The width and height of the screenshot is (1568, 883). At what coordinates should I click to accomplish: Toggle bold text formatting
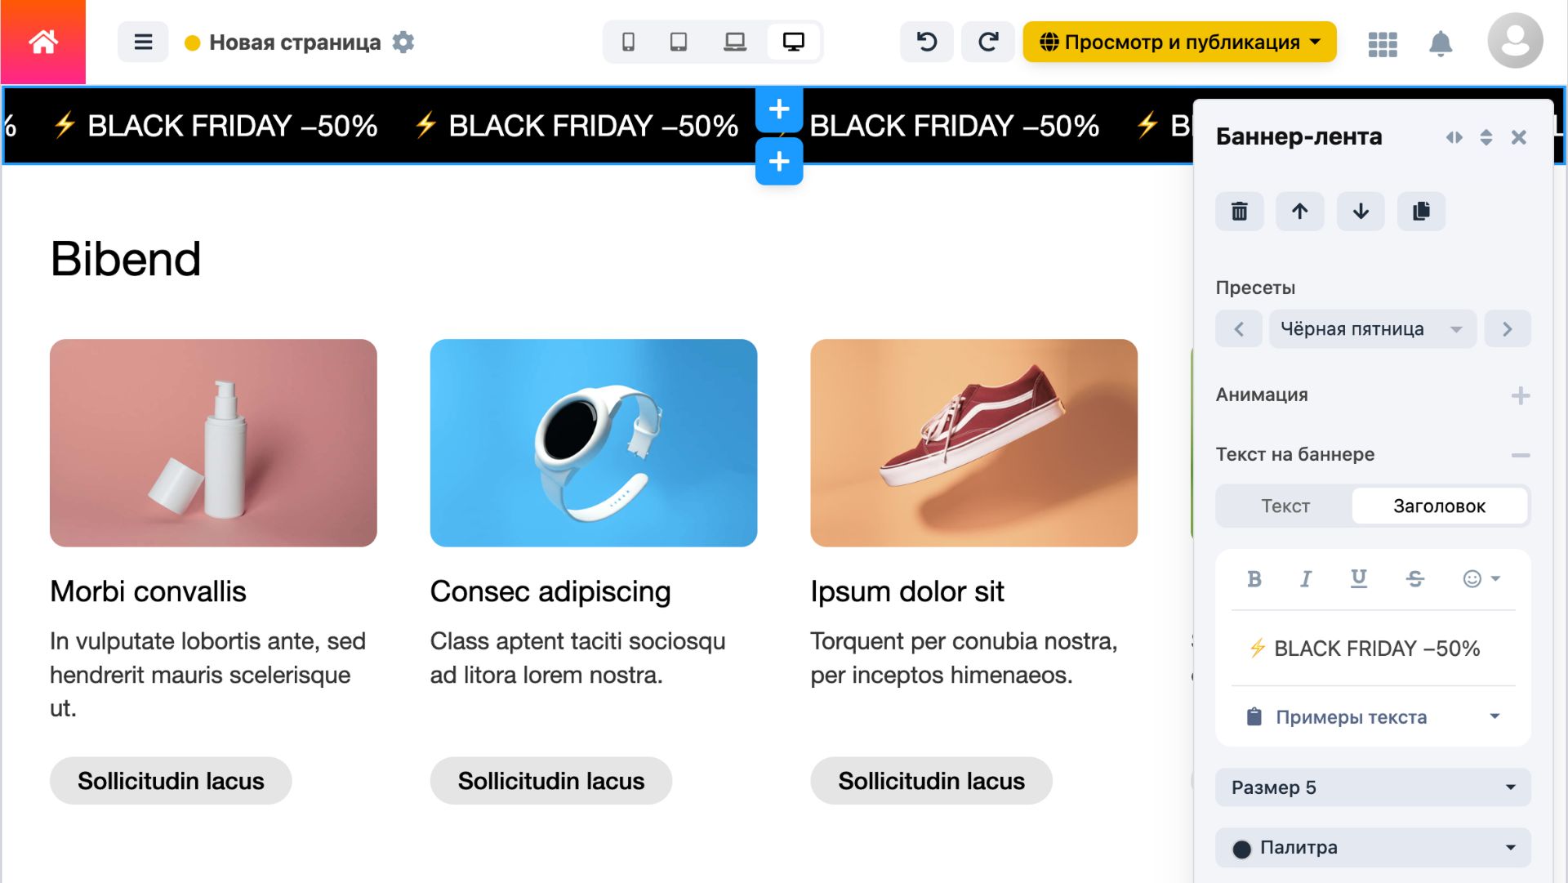click(1254, 579)
